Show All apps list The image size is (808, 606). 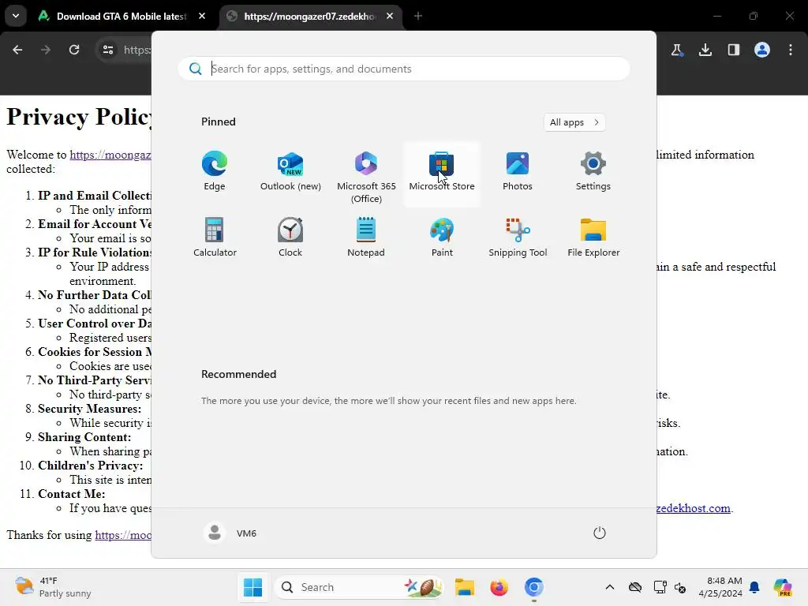tap(574, 122)
